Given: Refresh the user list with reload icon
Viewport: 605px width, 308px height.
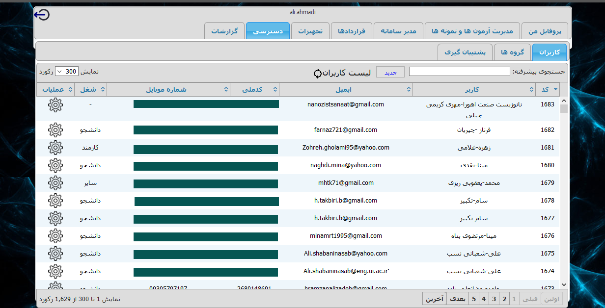Looking at the screenshot, I should coord(318,73).
